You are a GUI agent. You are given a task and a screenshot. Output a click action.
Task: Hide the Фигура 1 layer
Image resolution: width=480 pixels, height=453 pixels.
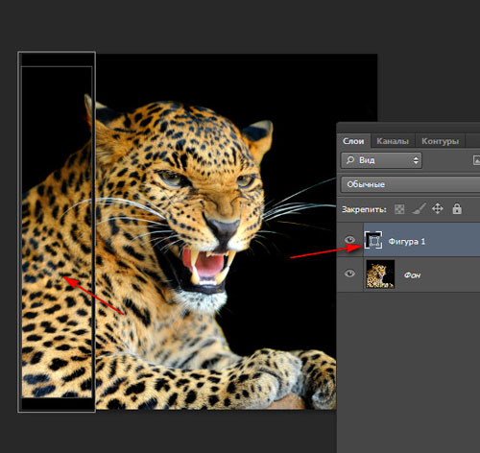(349, 240)
